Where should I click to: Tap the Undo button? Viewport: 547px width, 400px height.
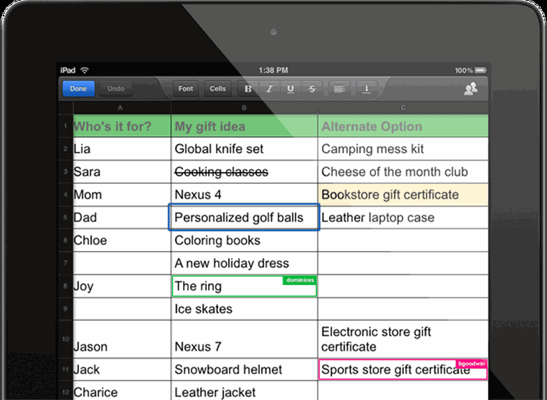point(116,88)
